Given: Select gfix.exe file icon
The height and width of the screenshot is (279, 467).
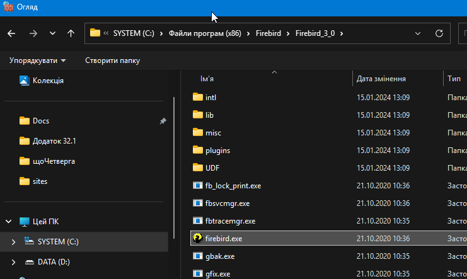Looking at the screenshot, I should click(x=198, y=273).
